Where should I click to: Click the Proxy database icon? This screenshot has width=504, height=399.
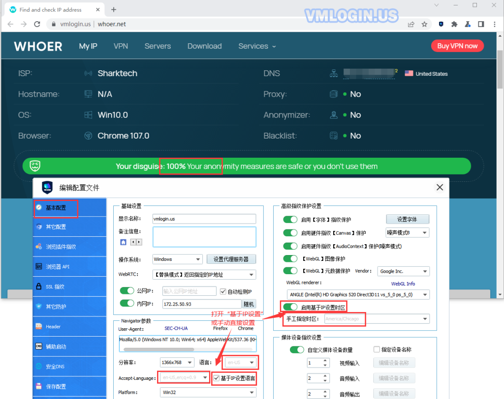(x=334, y=94)
